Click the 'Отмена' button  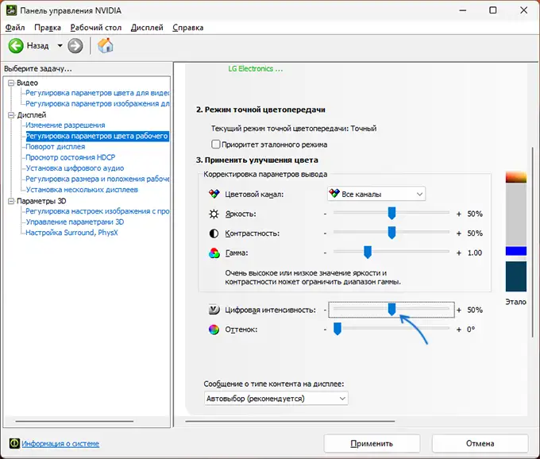(x=480, y=443)
